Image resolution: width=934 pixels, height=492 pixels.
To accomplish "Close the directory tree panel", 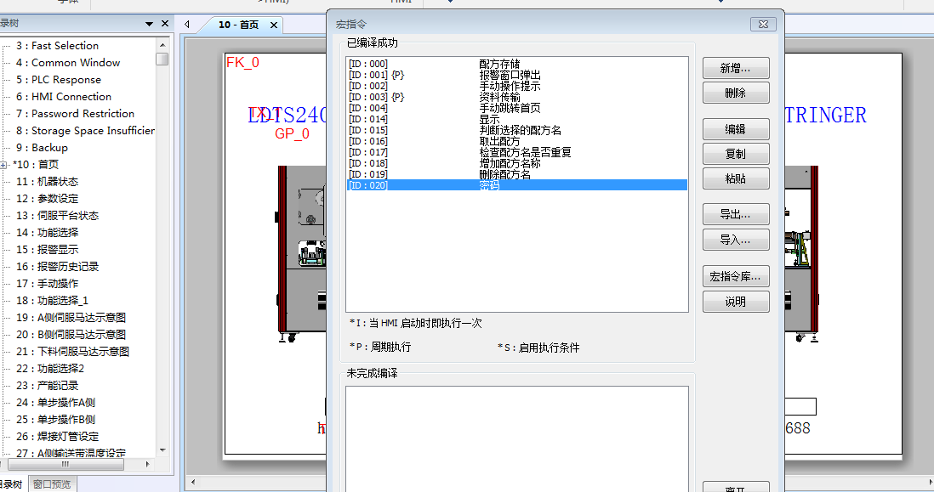I will coord(165,25).
